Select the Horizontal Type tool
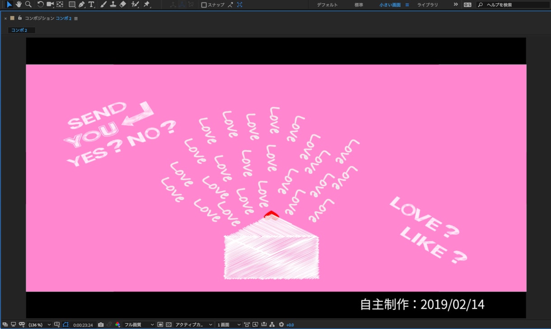 [92, 5]
